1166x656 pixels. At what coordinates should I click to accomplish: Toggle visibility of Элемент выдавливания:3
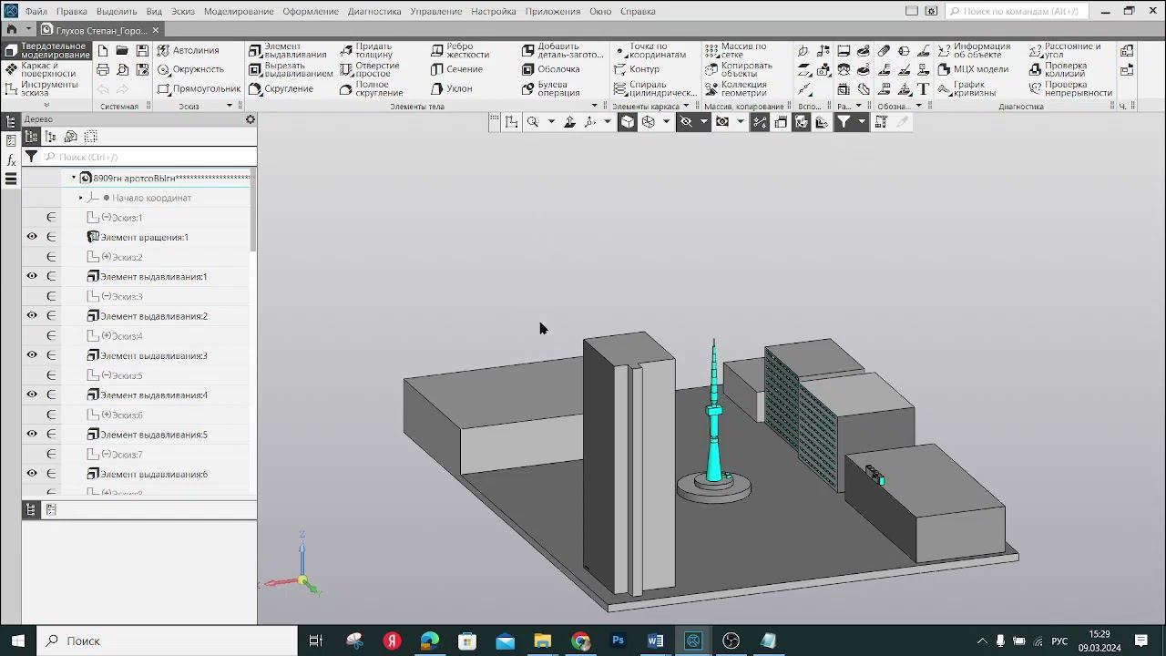point(32,355)
